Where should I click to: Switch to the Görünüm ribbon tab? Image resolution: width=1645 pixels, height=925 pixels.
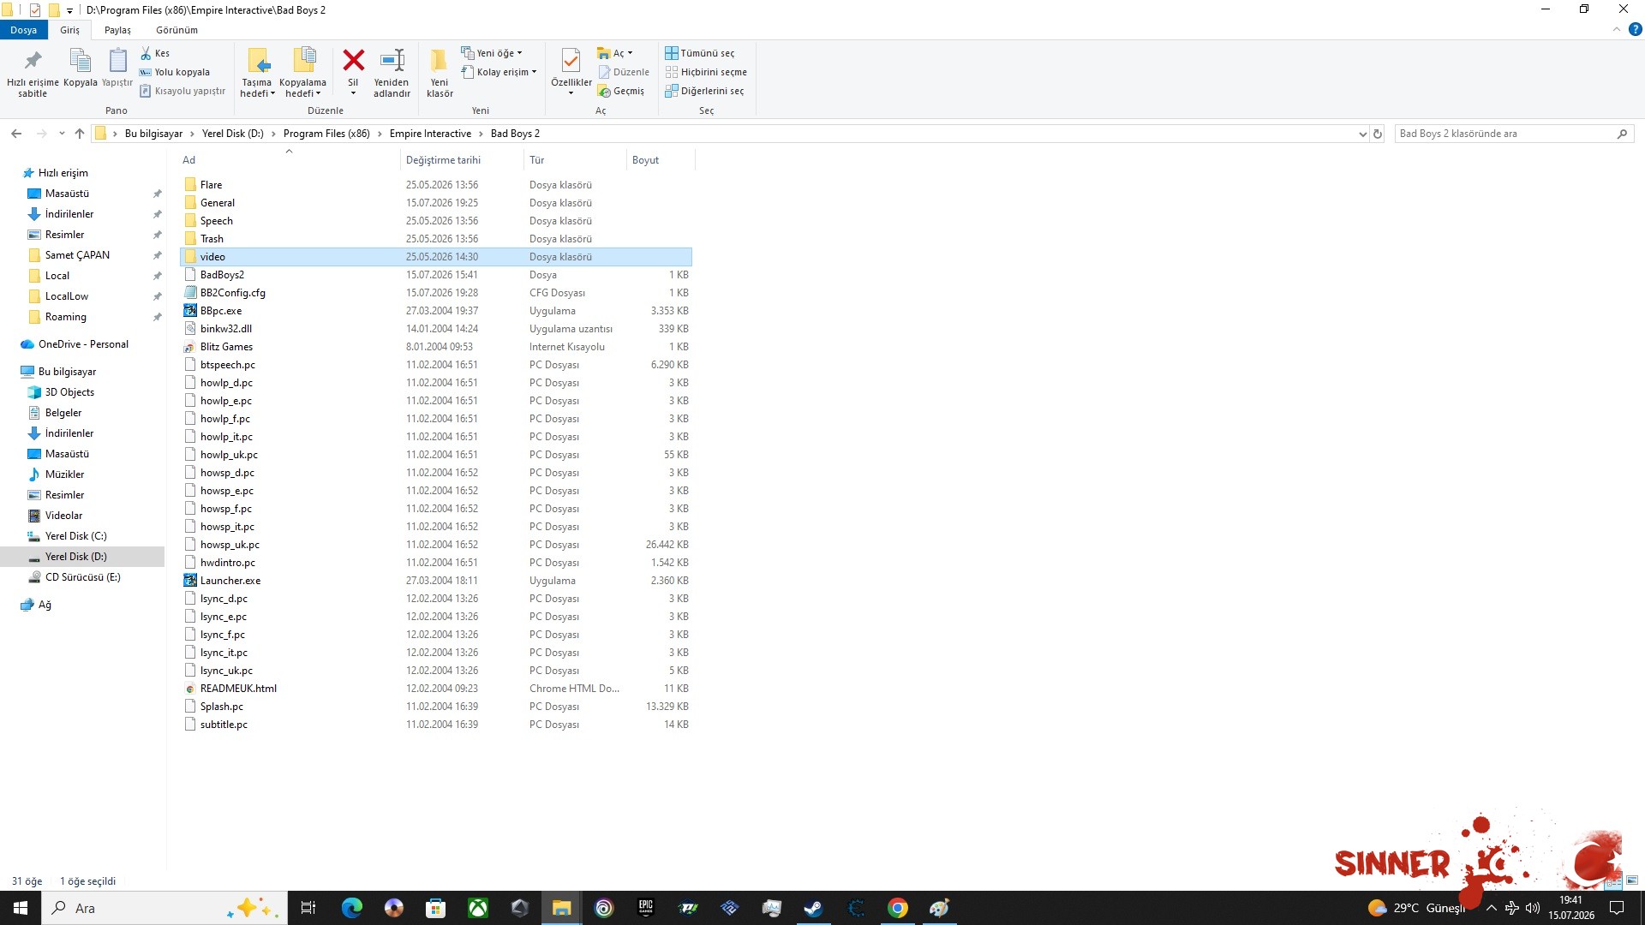(x=176, y=30)
